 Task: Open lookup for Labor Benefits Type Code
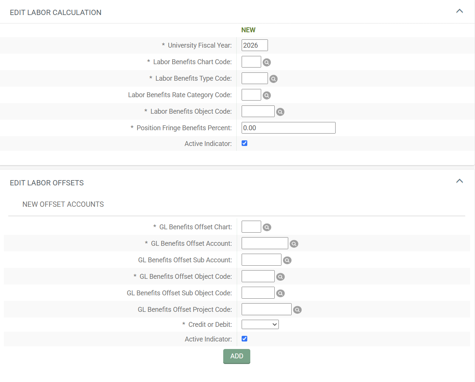click(x=274, y=79)
